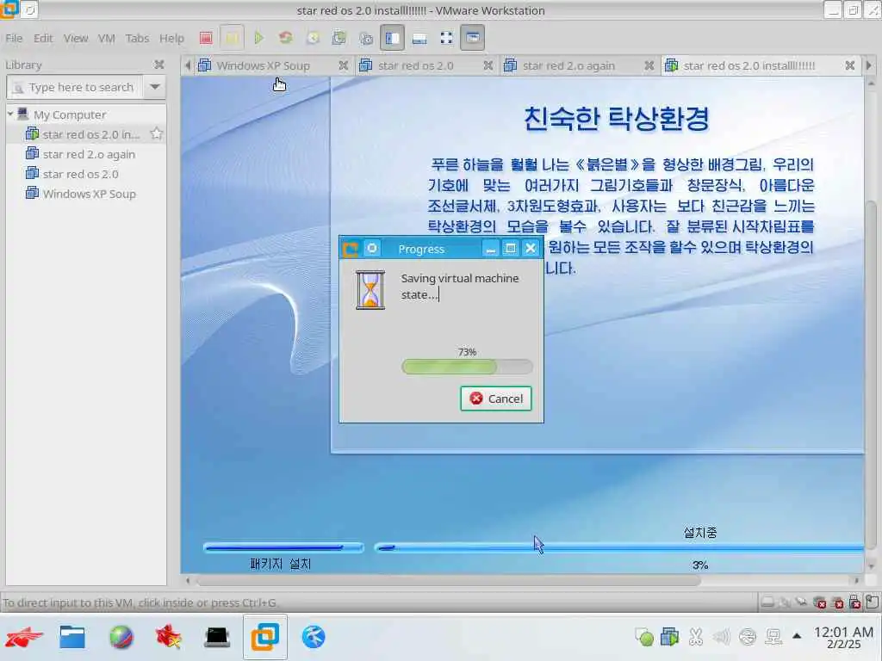Switch to the "star red os 2.0 install!!!!!!!" tab
This screenshot has width=882, height=661.
(x=749, y=65)
